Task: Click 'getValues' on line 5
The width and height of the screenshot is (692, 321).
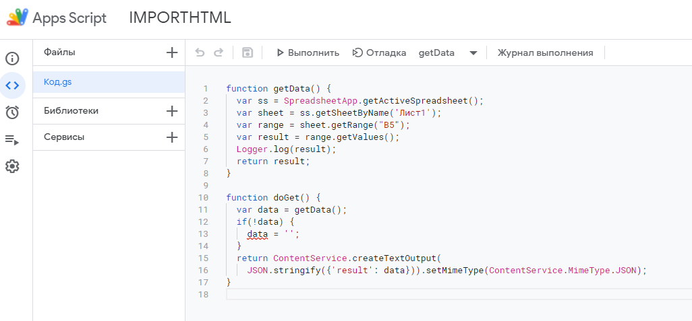Action: coord(361,137)
